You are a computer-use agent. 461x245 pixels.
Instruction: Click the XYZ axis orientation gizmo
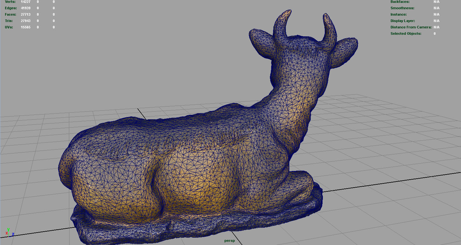pyautogui.click(x=9, y=233)
